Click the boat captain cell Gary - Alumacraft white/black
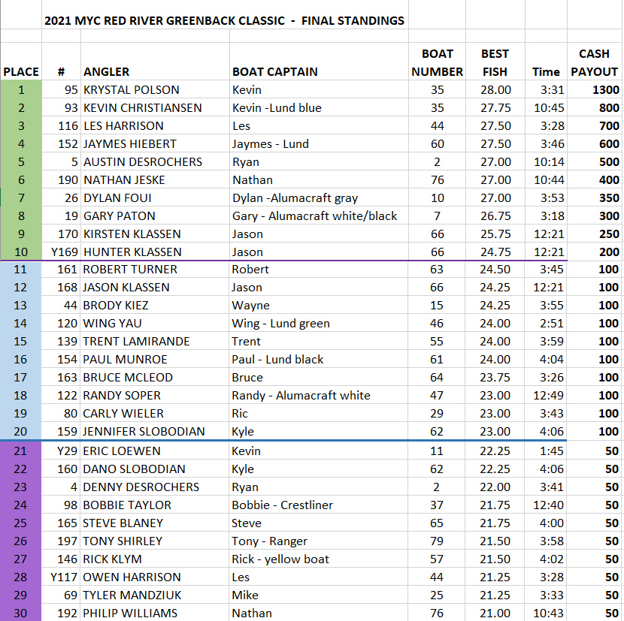 point(314,216)
